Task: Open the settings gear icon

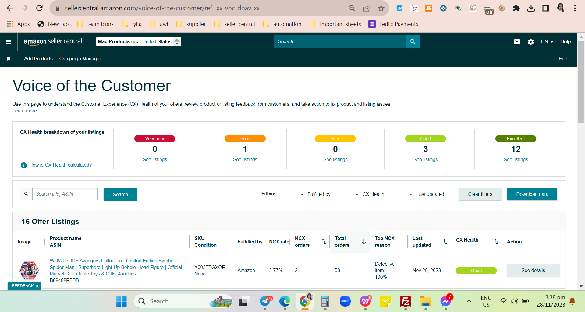Action: pos(531,42)
